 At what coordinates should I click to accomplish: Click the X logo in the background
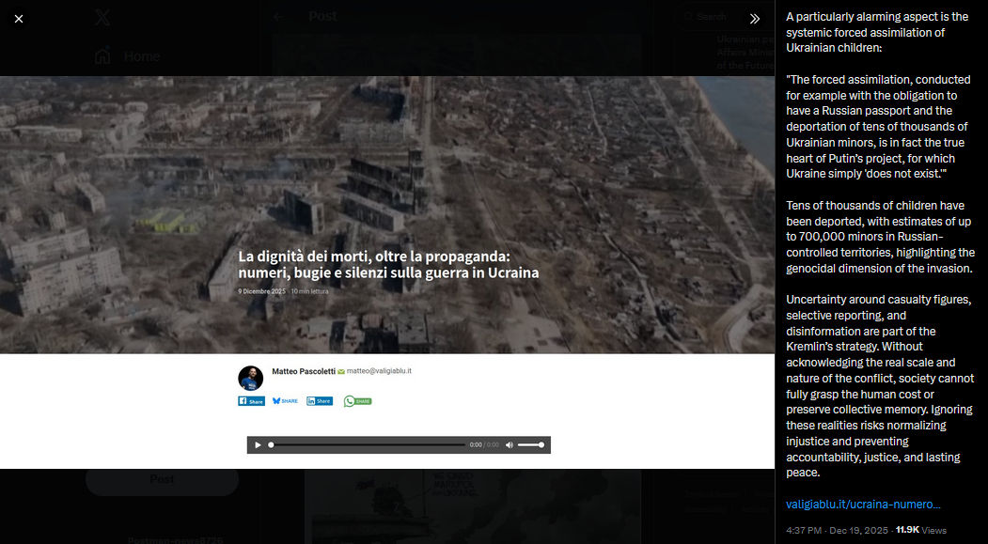(102, 17)
